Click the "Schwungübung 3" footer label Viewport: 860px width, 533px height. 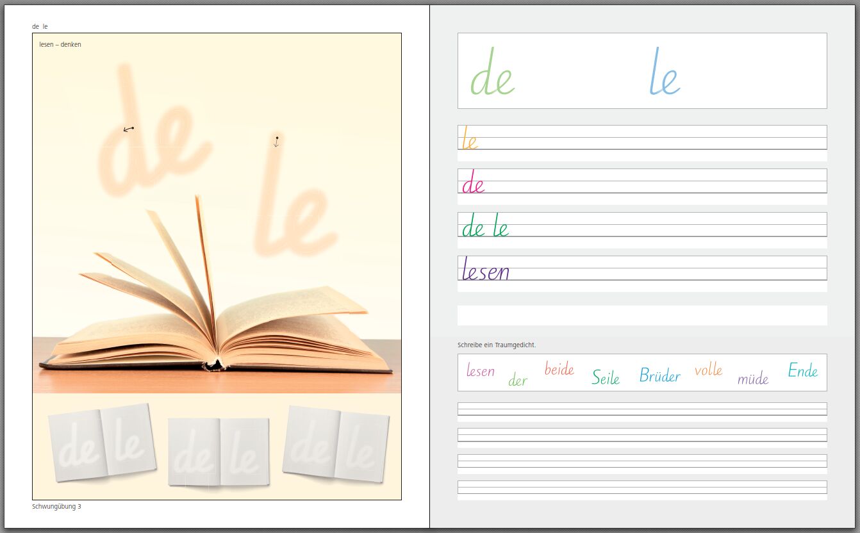tap(56, 507)
